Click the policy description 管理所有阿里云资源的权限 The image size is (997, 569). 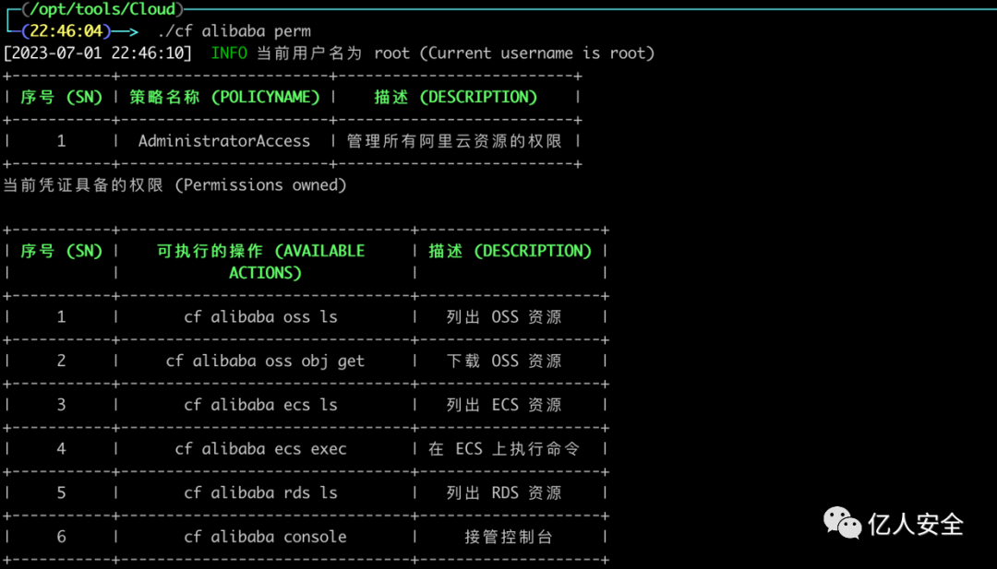coord(454,141)
